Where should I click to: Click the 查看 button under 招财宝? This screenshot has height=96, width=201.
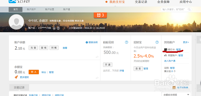tap(138, 68)
